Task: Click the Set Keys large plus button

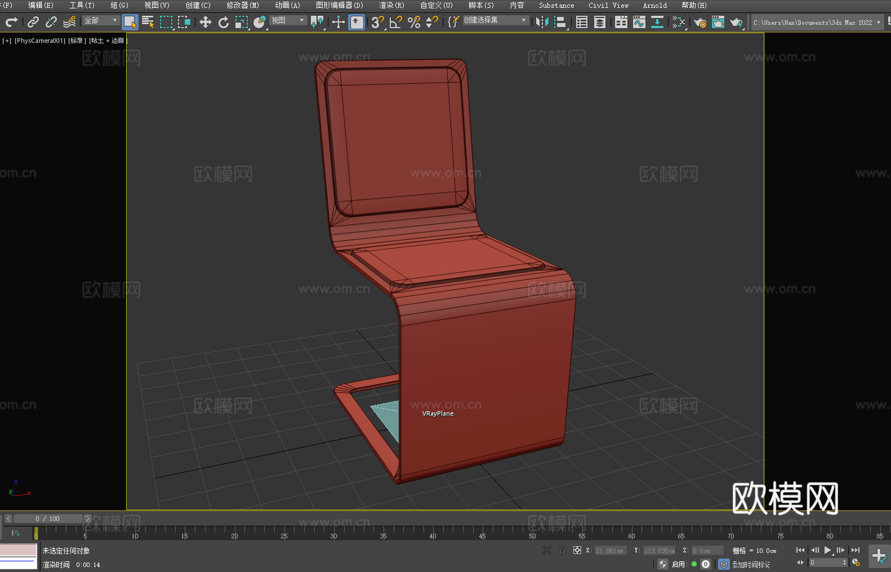Action: (x=879, y=556)
